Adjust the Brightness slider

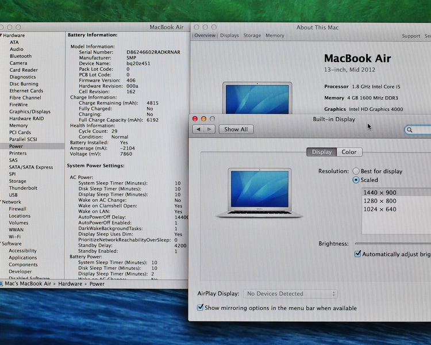tap(393, 244)
